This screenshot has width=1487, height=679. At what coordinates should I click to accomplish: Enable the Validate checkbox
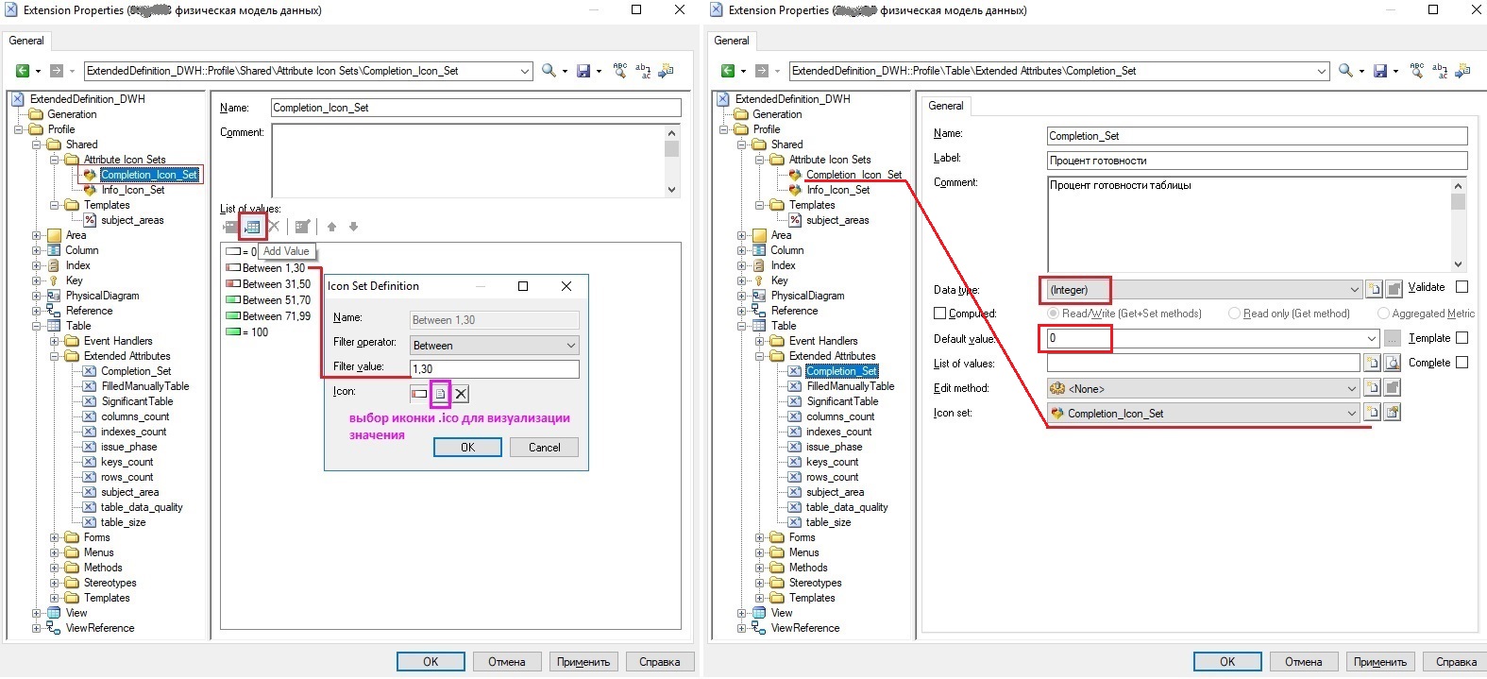[x=1462, y=287]
